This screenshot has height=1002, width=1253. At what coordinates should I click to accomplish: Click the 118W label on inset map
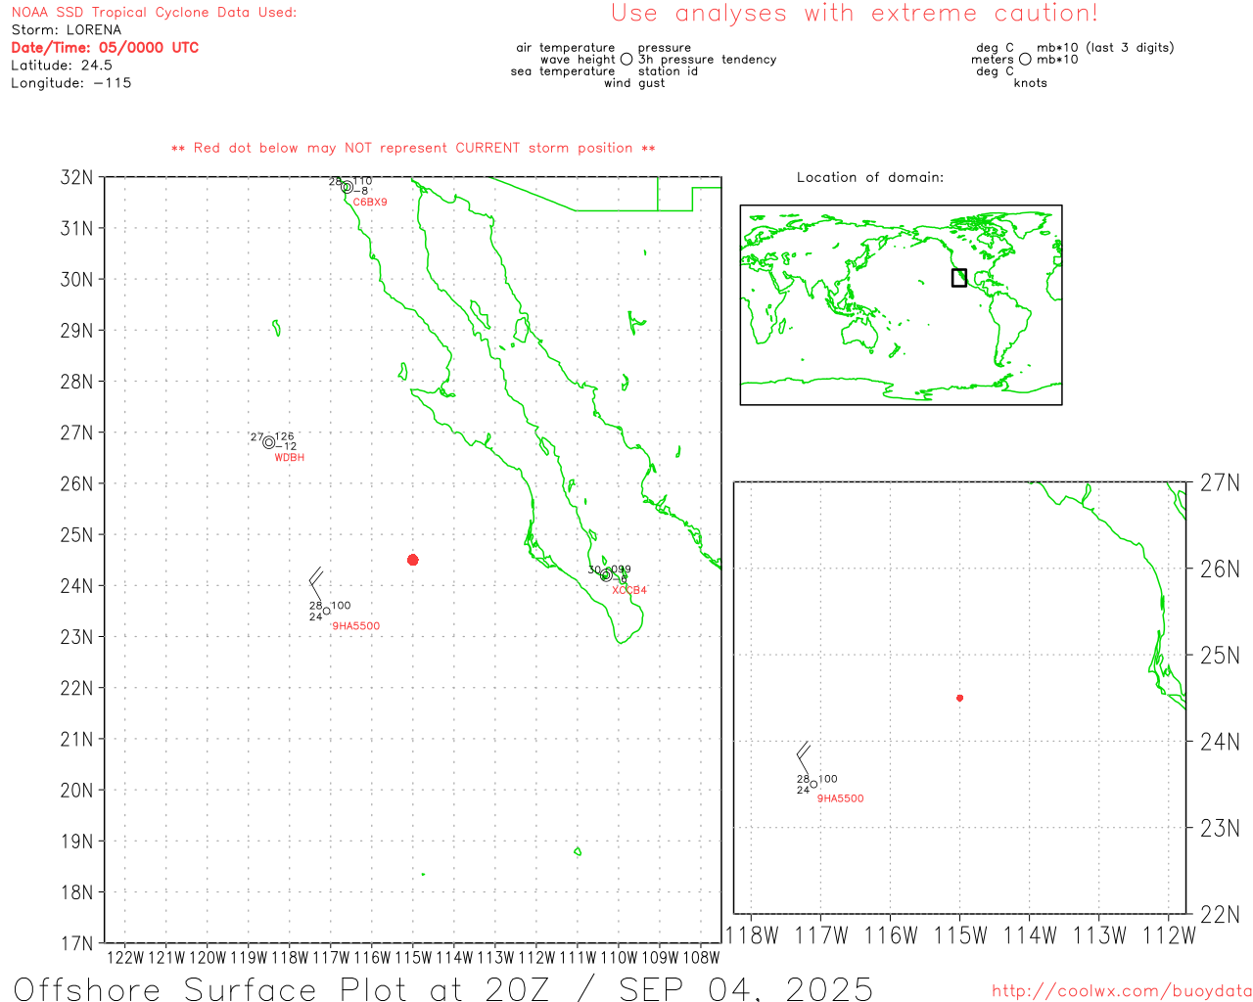coord(752,936)
